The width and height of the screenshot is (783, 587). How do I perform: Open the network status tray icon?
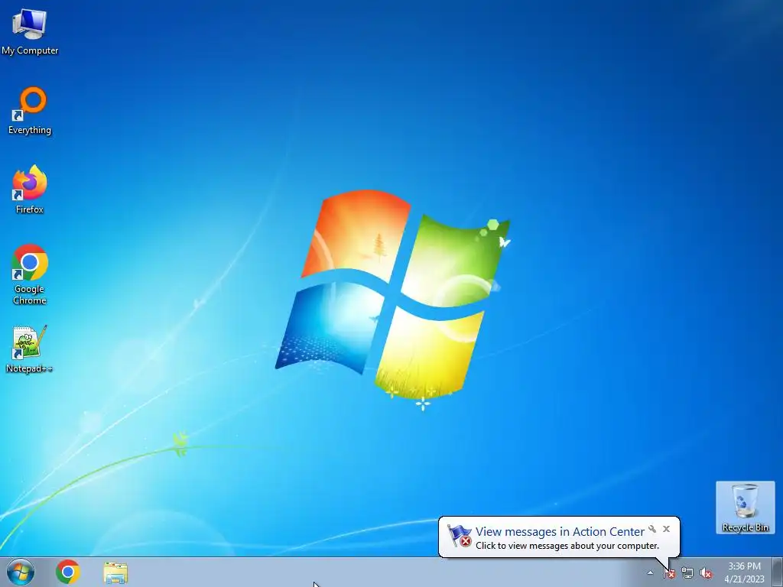[x=687, y=573]
